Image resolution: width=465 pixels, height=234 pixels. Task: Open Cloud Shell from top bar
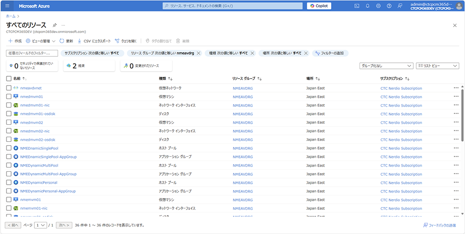tap(357, 6)
